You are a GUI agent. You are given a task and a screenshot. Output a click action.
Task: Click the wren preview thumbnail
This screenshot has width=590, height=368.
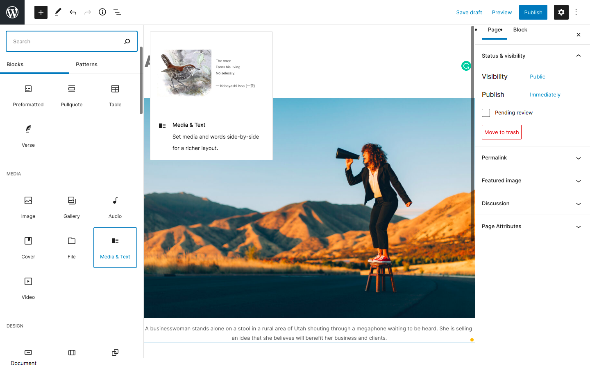pyautogui.click(x=186, y=73)
